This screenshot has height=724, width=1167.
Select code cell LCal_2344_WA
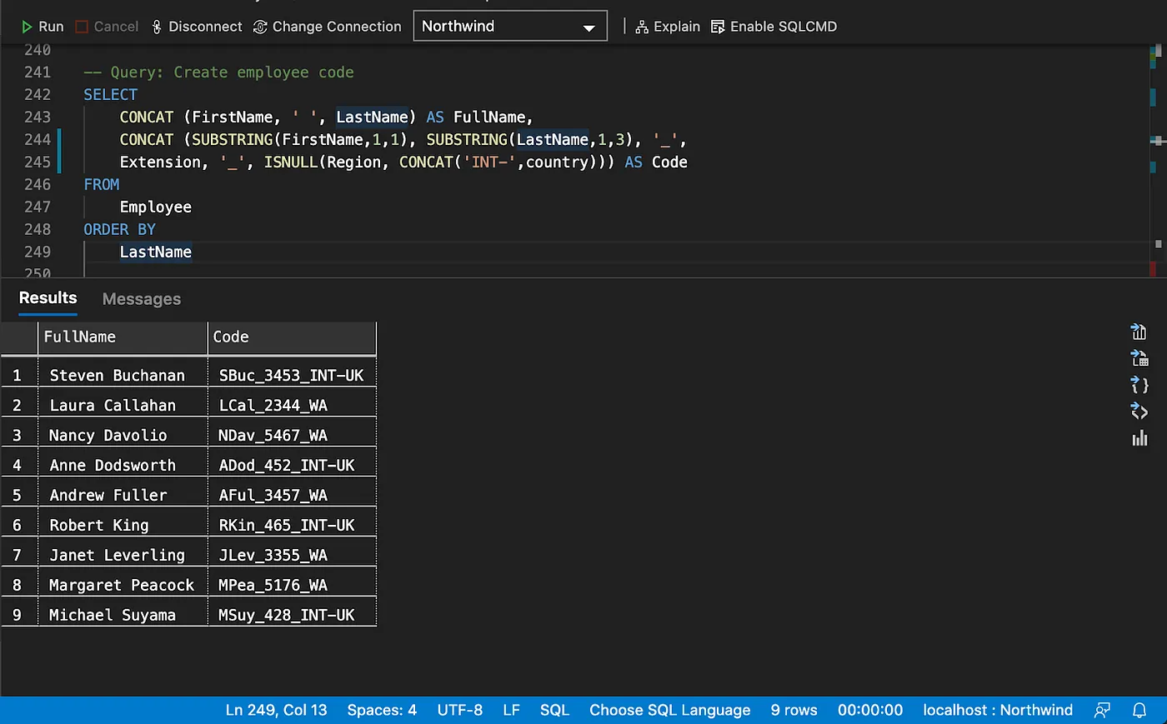tap(292, 406)
